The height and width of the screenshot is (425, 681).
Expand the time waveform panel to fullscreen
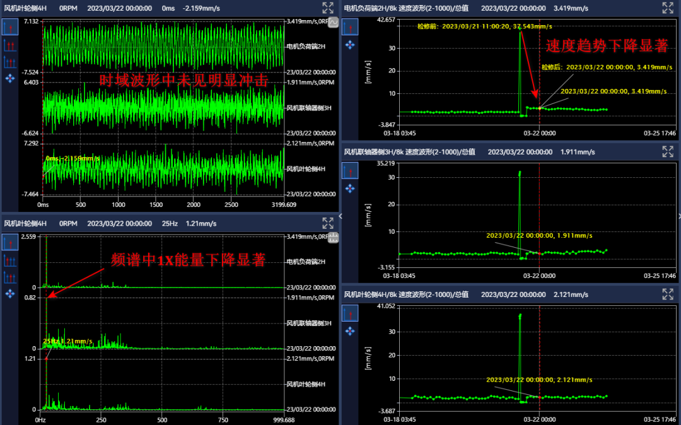click(x=328, y=8)
